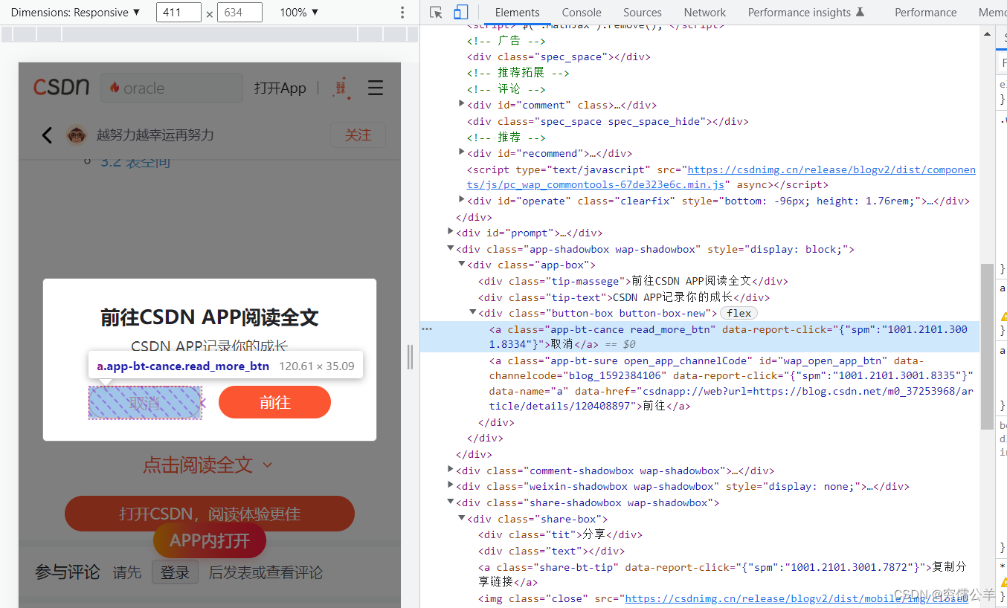The width and height of the screenshot is (1007, 608).
Task: Open the Dimensions Responsive dropdown
Action: pos(75,13)
